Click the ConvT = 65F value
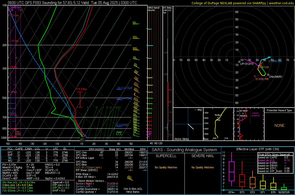The width and height of the screenshot is (295, 195). [x=34, y=170]
